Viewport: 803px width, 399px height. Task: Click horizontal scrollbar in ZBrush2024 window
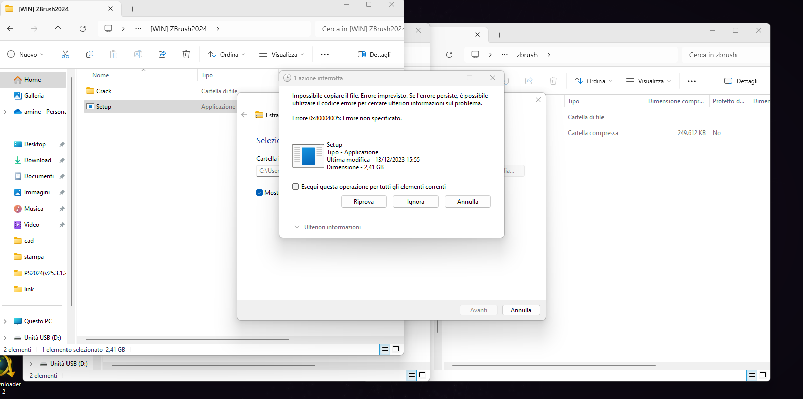point(187,340)
